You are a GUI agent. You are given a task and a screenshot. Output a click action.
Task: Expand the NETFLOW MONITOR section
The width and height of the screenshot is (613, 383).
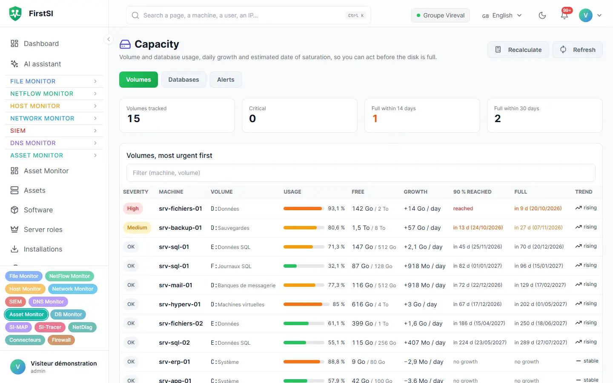54,94
